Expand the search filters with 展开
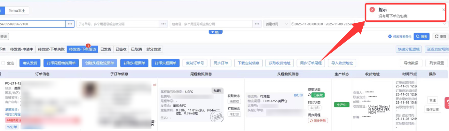 (x=216, y=32)
